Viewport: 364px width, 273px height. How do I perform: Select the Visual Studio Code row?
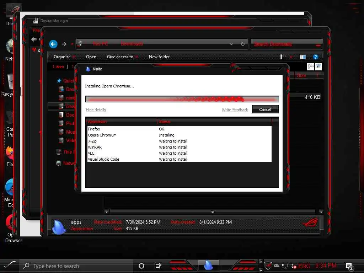click(x=179, y=159)
